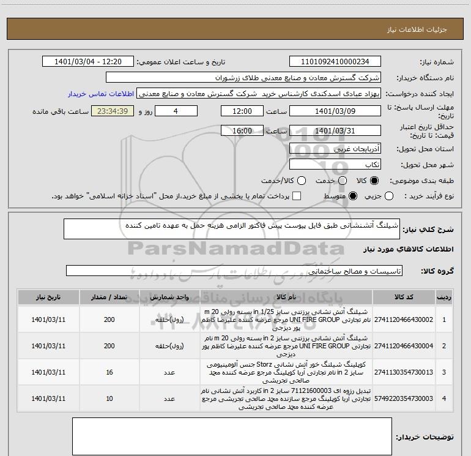Image resolution: width=471 pixels, height=456 pixels.
Task: Select the خدمت radio button
Action: (343, 181)
